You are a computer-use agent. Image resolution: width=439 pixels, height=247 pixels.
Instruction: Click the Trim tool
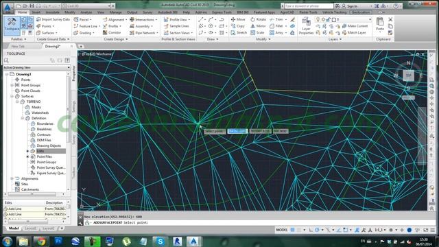click(276, 19)
